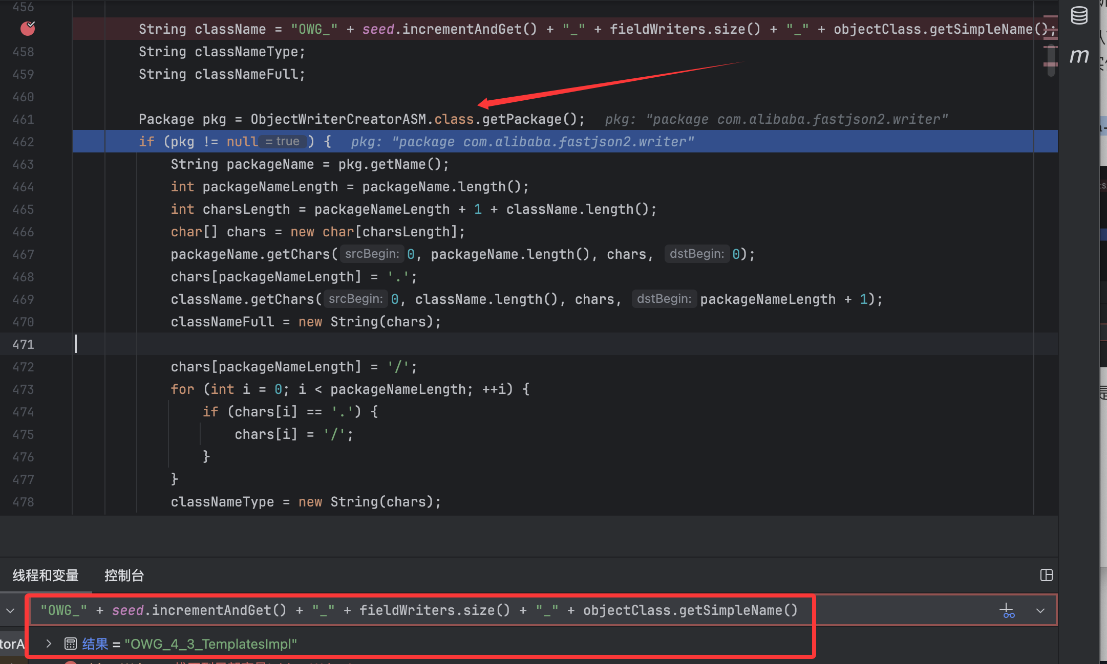
Task: Set a breakpoint at line 463 gutter
Action: pyautogui.click(x=24, y=164)
